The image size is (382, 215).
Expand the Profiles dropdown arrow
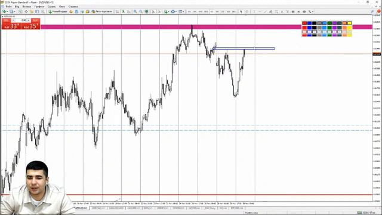14,11
